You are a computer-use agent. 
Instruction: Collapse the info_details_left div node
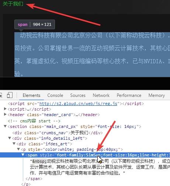10,138
